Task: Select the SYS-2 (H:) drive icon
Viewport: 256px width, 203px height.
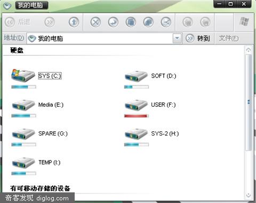Action: click(136, 134)
